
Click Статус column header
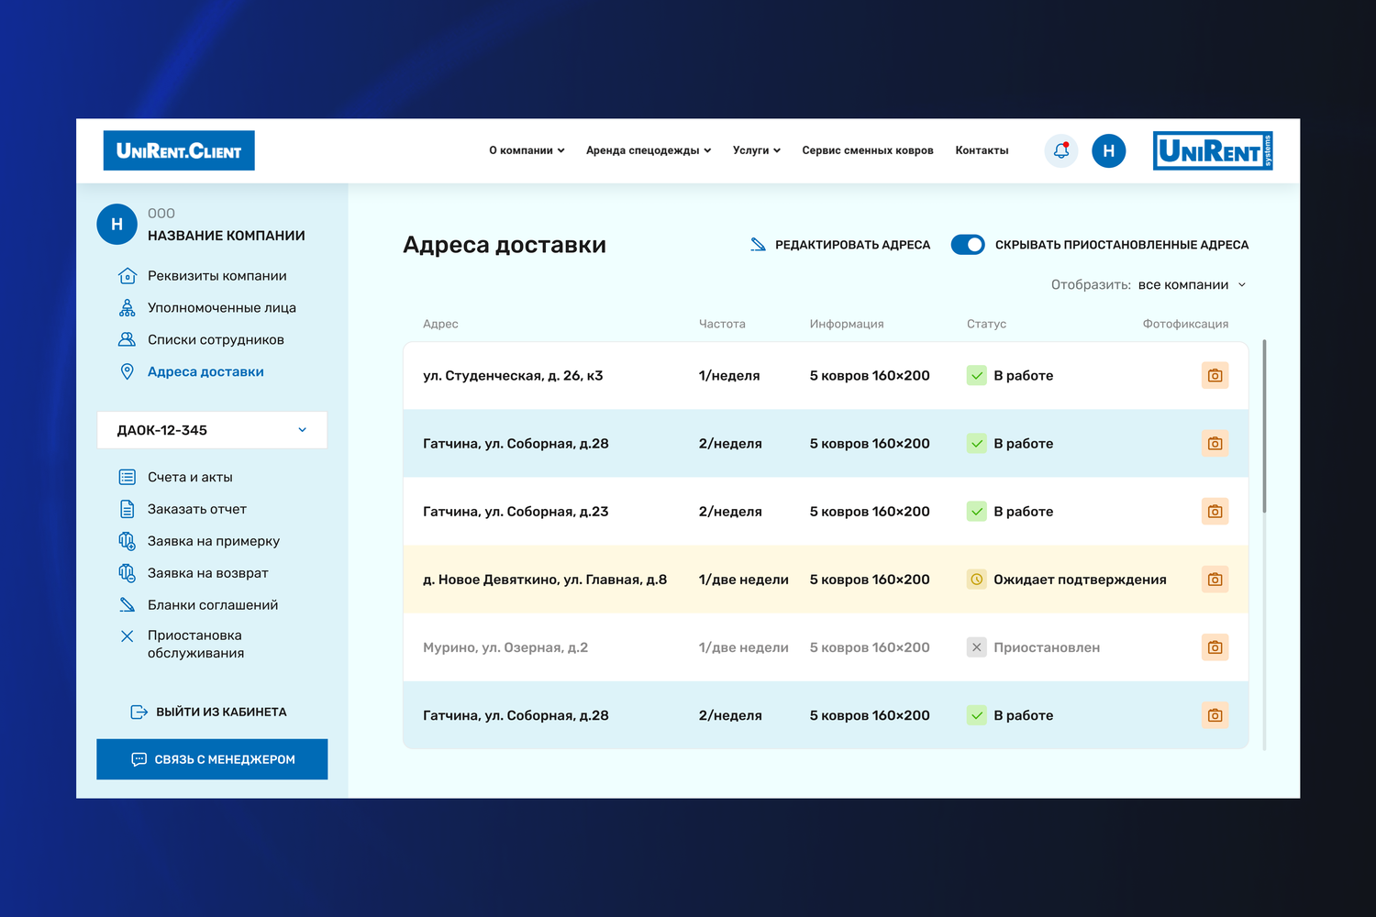tap(986, 324)
